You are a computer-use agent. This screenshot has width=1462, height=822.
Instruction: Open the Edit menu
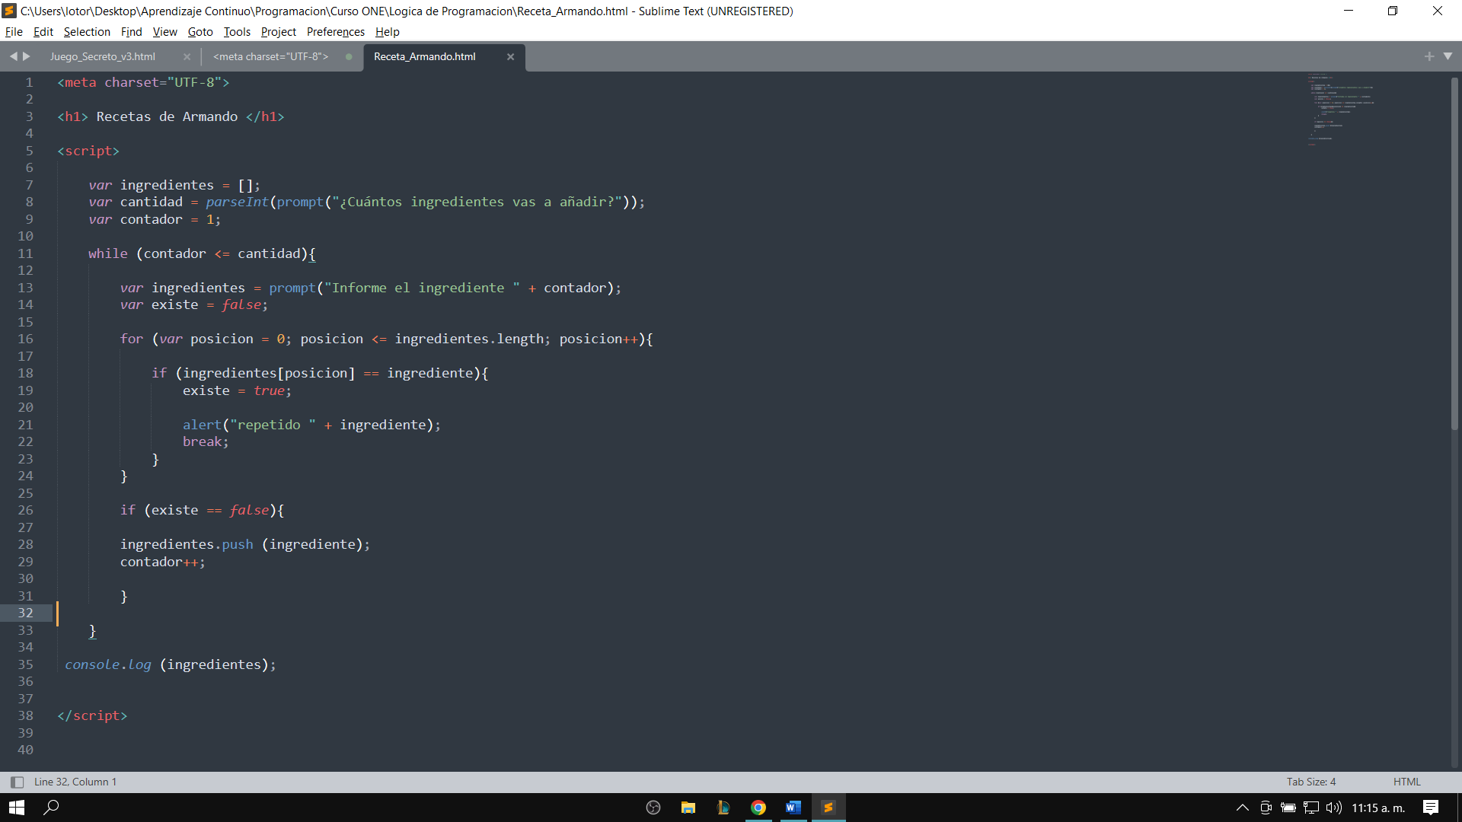click(43, 32)
